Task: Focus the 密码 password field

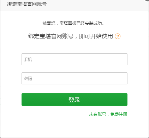Action: [x=74, y=78]
